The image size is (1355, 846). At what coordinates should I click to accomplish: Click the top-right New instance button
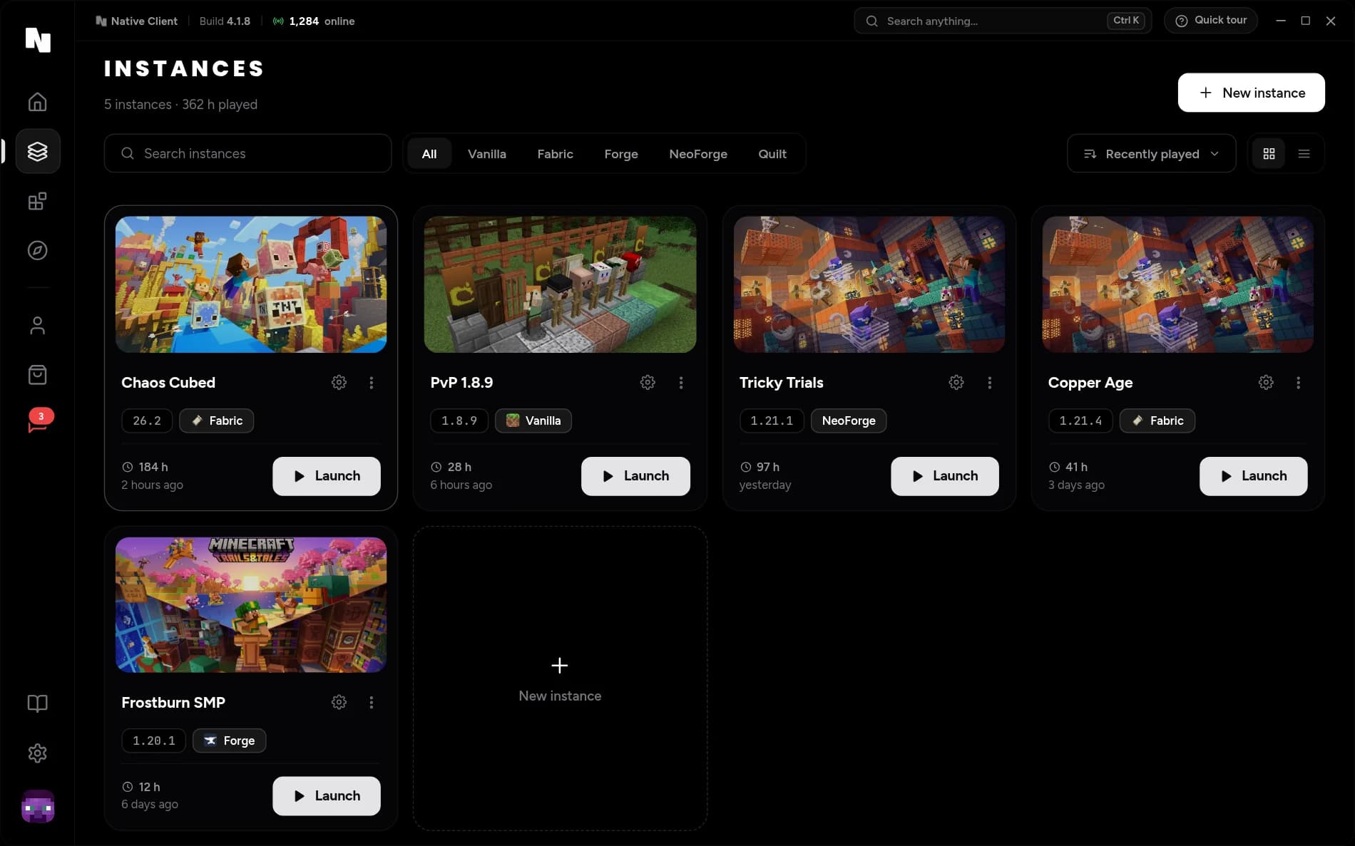click(x=1251, y=93)
